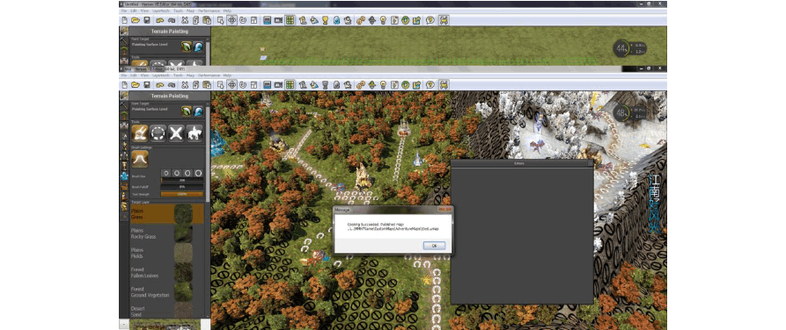Open Map menu in front editor window
This screenshot has height=330, width=786.
[190, 75]
